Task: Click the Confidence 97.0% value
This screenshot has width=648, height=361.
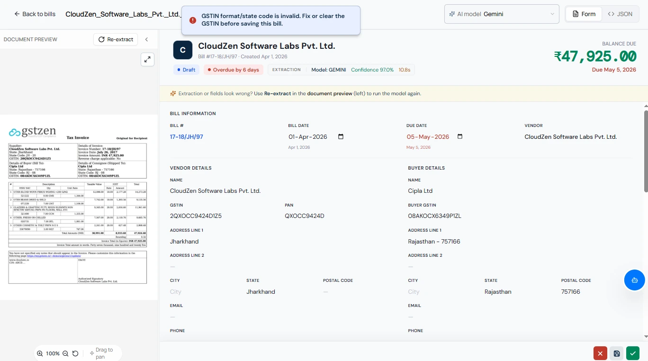Action: click(372, 70)
